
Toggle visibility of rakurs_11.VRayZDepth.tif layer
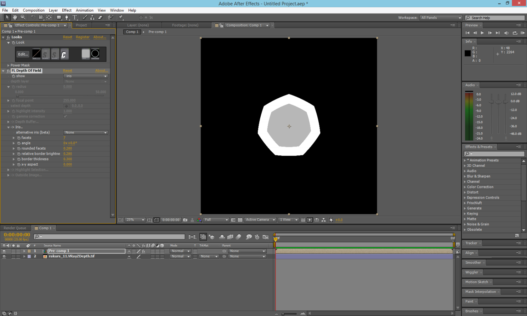point(4,256)
